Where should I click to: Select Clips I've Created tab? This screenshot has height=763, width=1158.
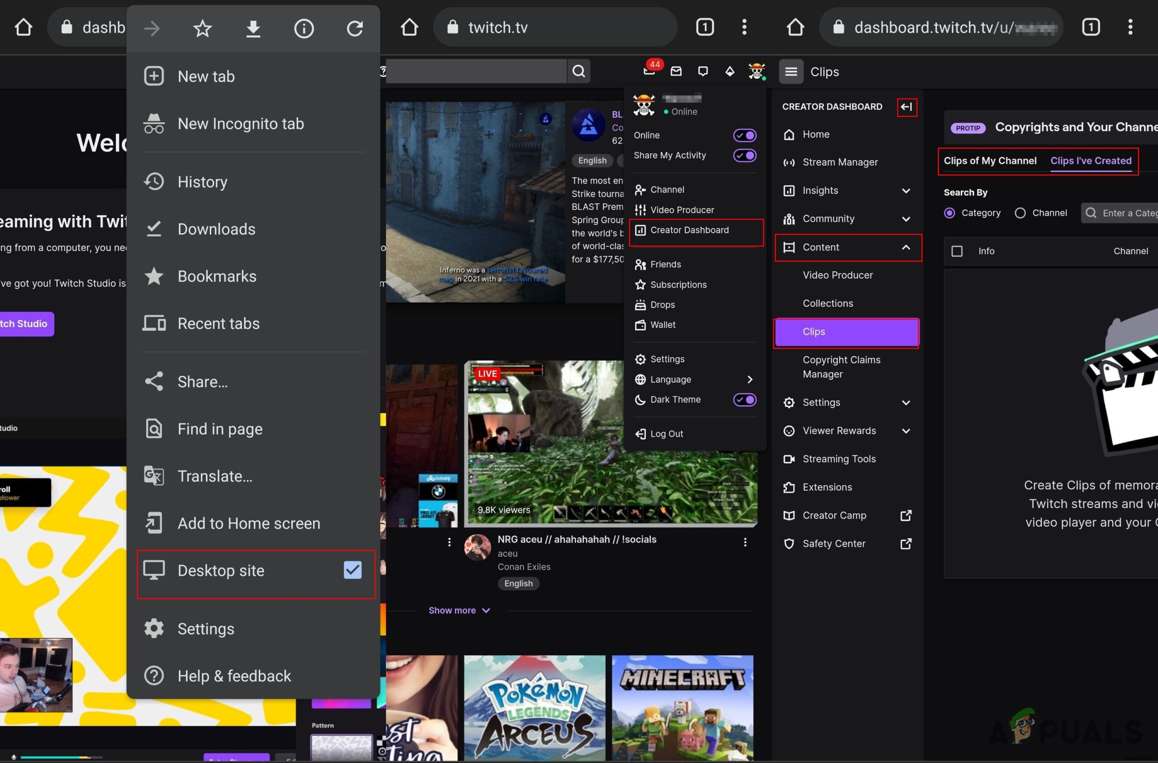click(x=1091, y=160)
